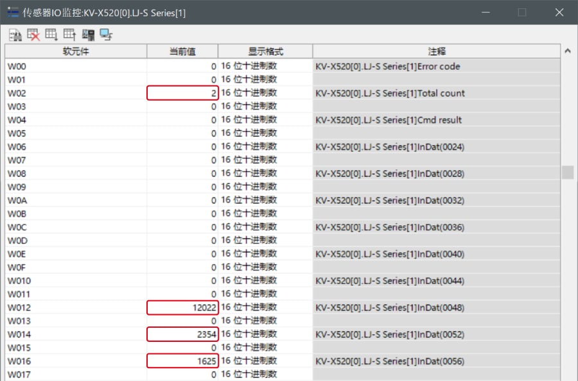Open display format cell for W016

(265, 361)
